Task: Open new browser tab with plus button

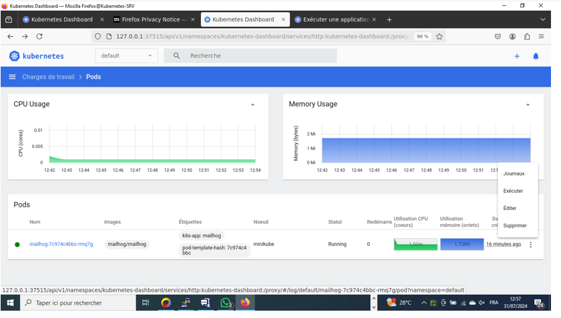Action: pos(389,19)
